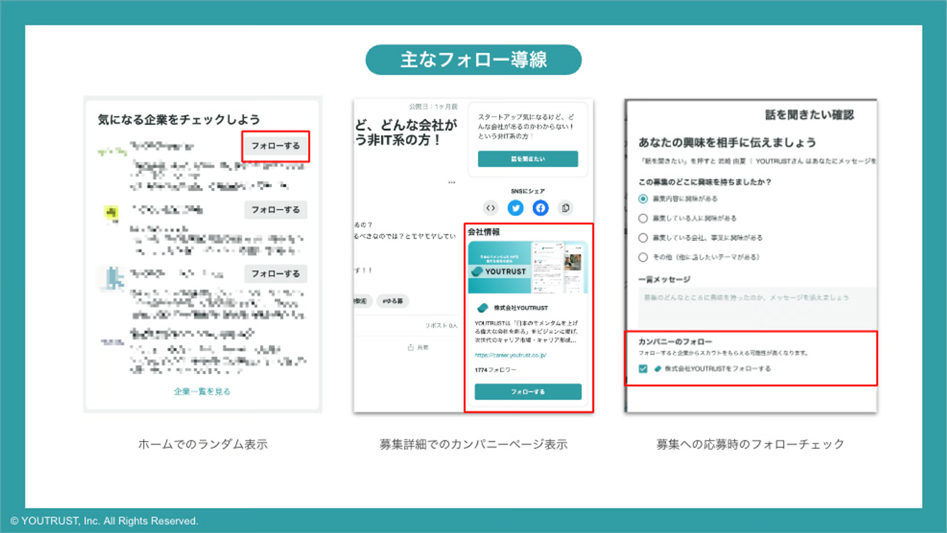Select the 募集内容に興味がある radio option
The width and height of the screenshot is (947, 533).
(642, 199)
